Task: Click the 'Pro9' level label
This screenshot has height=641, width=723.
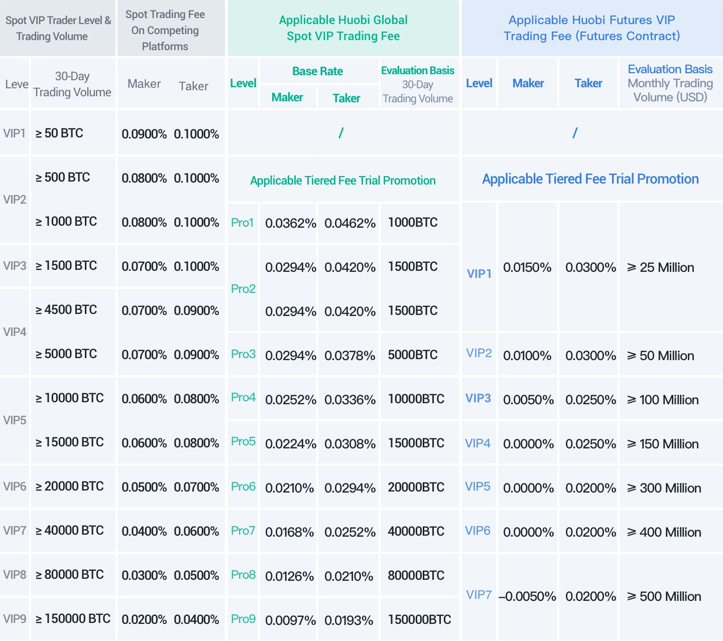Action: (x=244, y=619)
